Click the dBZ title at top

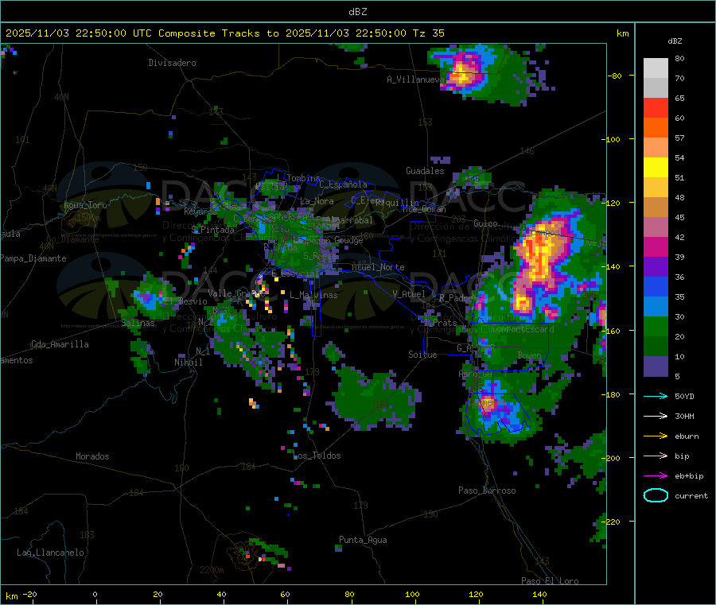point(357,12)
